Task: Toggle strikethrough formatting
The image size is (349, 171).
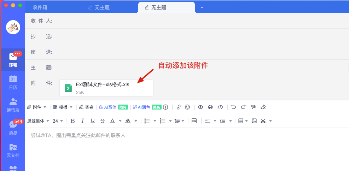Action: 103,121
